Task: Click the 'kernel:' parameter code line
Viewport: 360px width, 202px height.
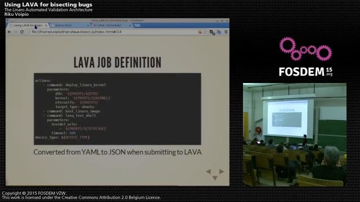Action: [83, 98]
